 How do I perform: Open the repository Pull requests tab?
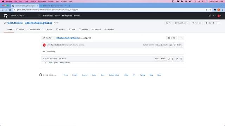coord(34,29)
